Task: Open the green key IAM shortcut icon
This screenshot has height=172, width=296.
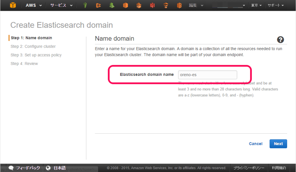Action: coord(85,5)
